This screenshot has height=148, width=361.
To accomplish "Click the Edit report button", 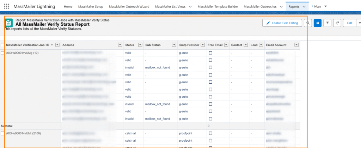I will tap(350, 23).
